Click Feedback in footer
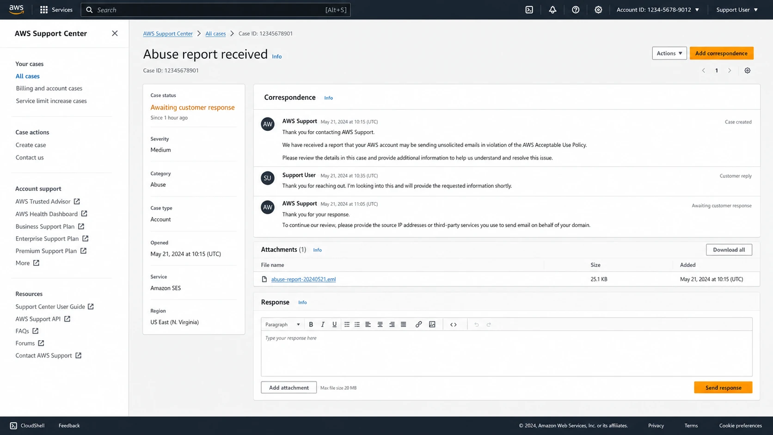Image resolution: width=773 pixels, height=435 pixels. pos(69,426)
